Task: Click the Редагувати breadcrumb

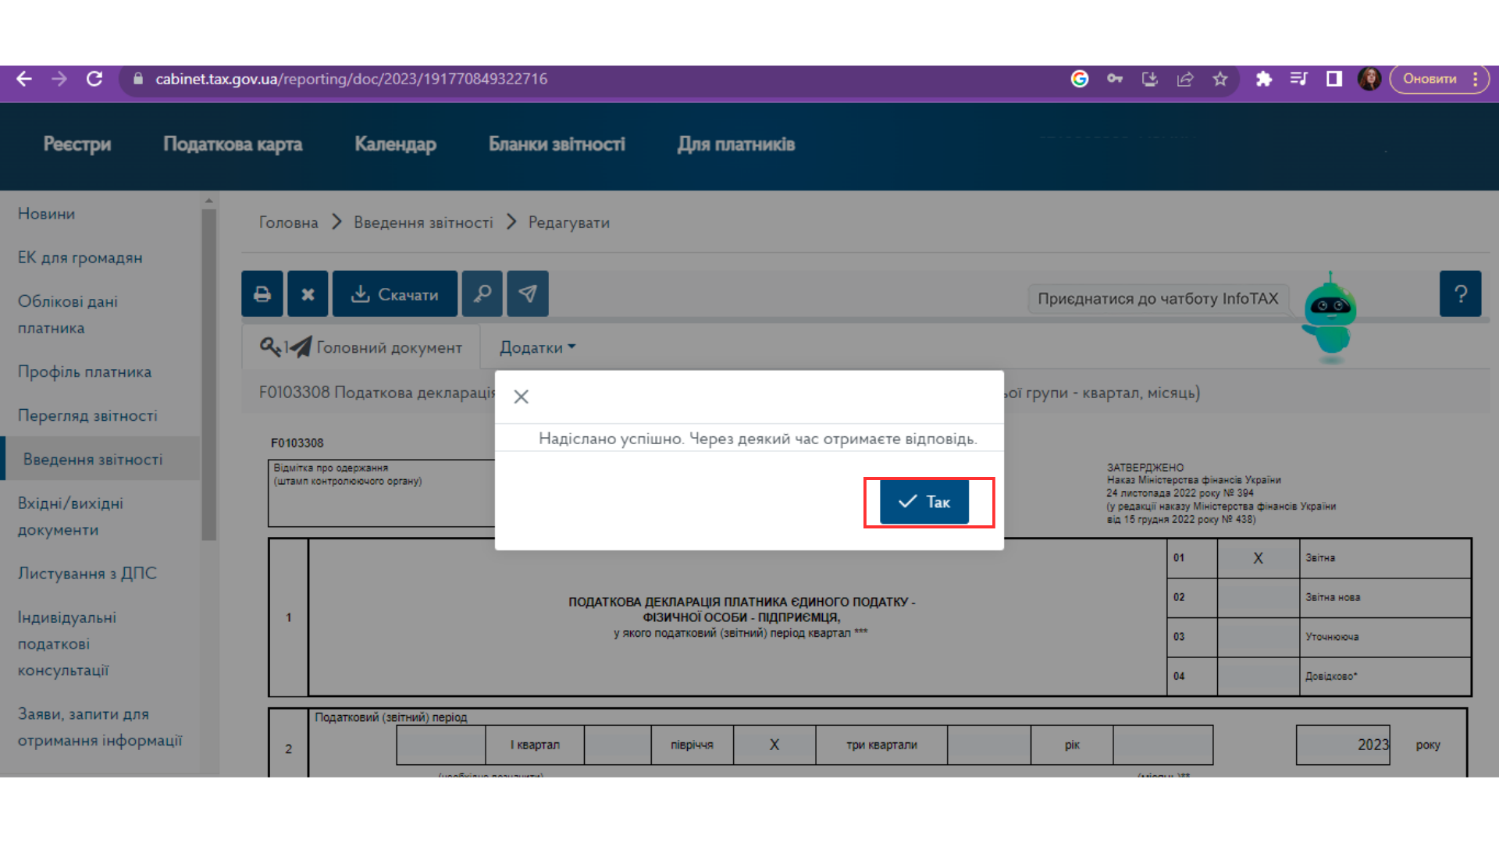Action: 569,222
